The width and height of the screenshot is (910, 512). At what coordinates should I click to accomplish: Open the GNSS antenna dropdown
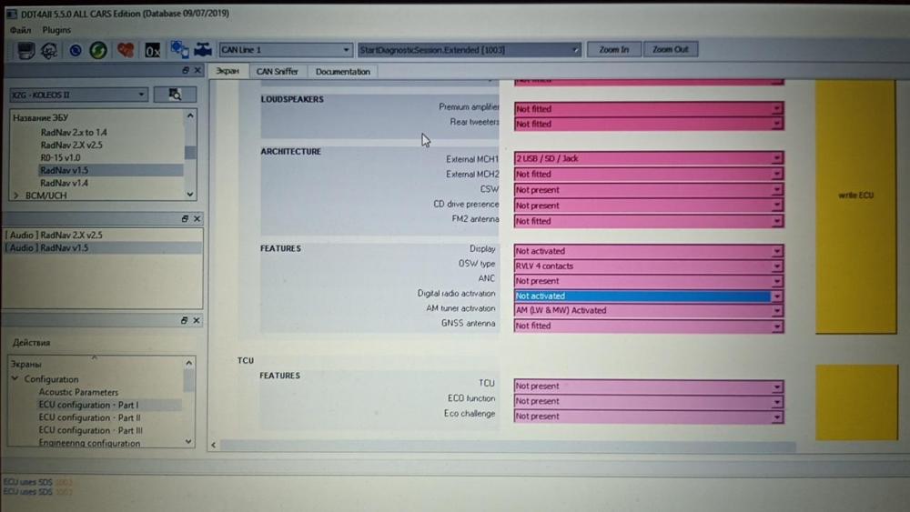pos(649,326)
